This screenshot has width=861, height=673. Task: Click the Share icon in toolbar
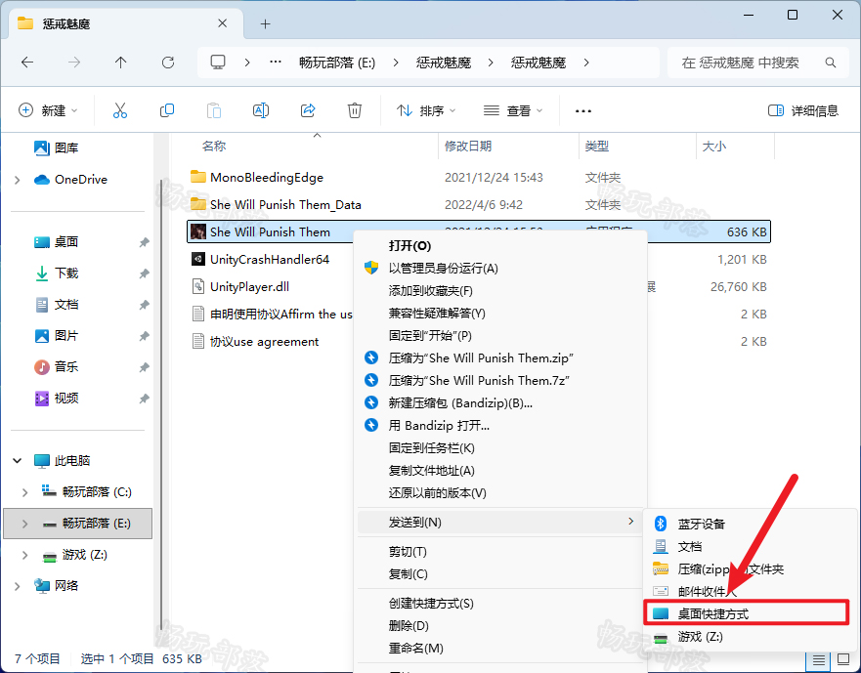click(308, 110)
